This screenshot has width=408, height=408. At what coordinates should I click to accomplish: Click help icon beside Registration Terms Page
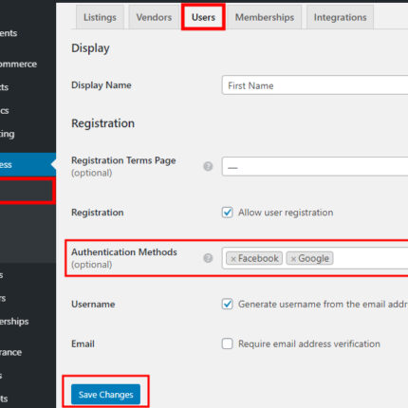tap(208, 166)
